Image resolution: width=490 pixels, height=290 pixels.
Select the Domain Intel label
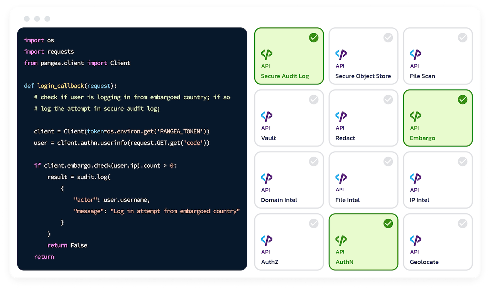coord(279,200)
